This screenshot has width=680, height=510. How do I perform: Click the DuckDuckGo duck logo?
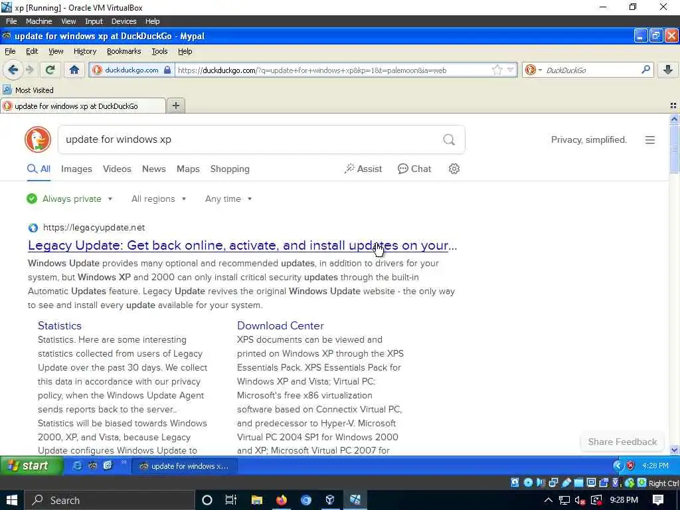tap(38, 139)
